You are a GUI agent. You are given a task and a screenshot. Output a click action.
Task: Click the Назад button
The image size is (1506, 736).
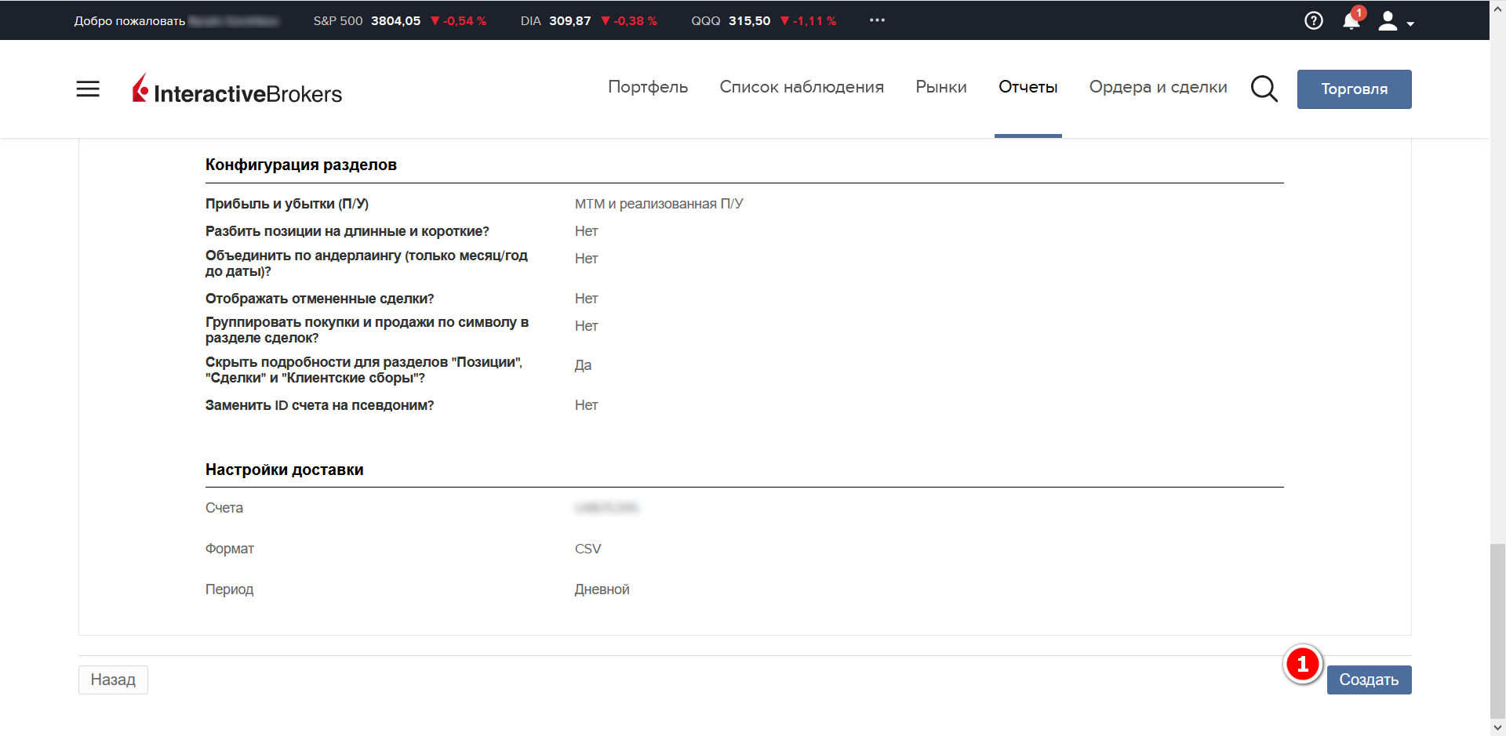pyautogui.click(x=113, y=680)
